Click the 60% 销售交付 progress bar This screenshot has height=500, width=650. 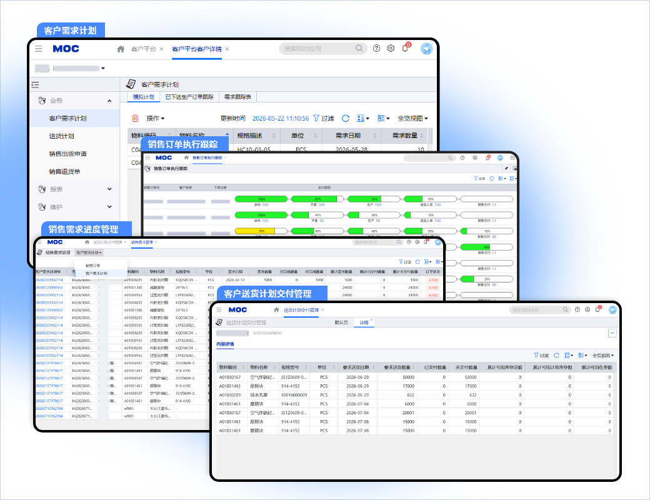point(487,247)
